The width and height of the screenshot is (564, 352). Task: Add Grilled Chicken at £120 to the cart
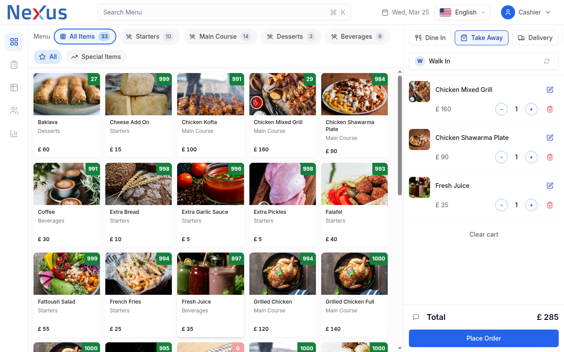point(282,295)
